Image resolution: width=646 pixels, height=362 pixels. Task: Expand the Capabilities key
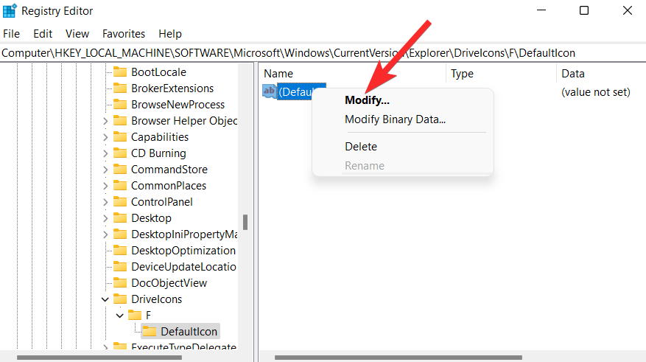pyautogui.click(x=105, y=137)
